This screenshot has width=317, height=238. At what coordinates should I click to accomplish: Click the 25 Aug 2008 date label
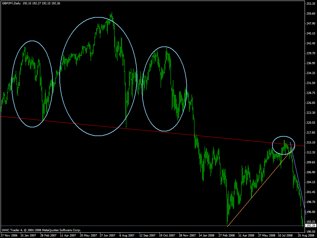click(x=306, y=236)
